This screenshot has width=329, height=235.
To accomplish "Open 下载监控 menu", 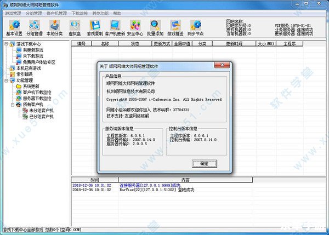I will coord(80,13).
